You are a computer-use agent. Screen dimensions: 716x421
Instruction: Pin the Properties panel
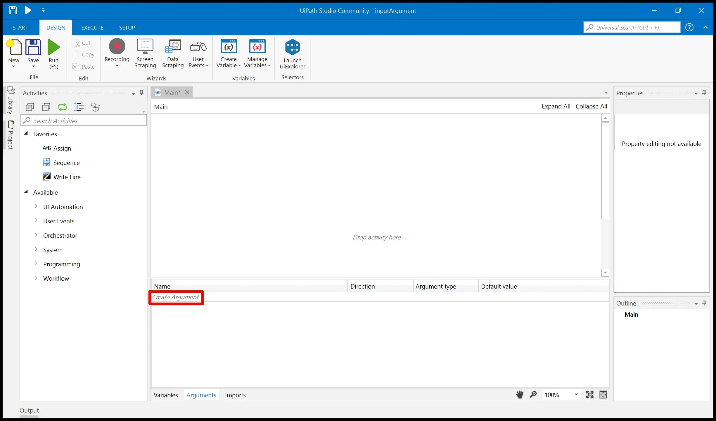point(704,93)
